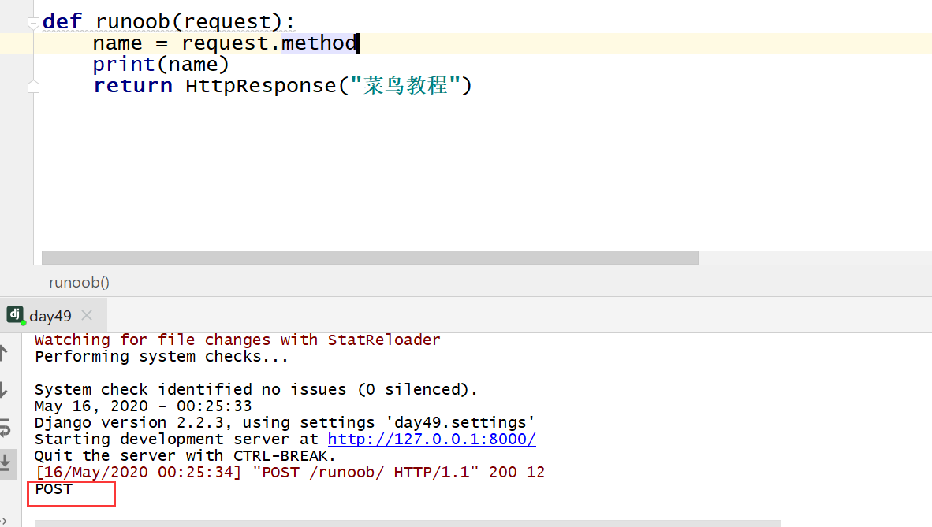Toggle scroll to end of console
The height and width of the screenshot is (527, 932).
(4, 463)
